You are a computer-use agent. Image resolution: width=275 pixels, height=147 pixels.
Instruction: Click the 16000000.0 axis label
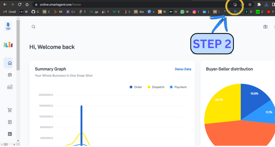pos(46,106)
